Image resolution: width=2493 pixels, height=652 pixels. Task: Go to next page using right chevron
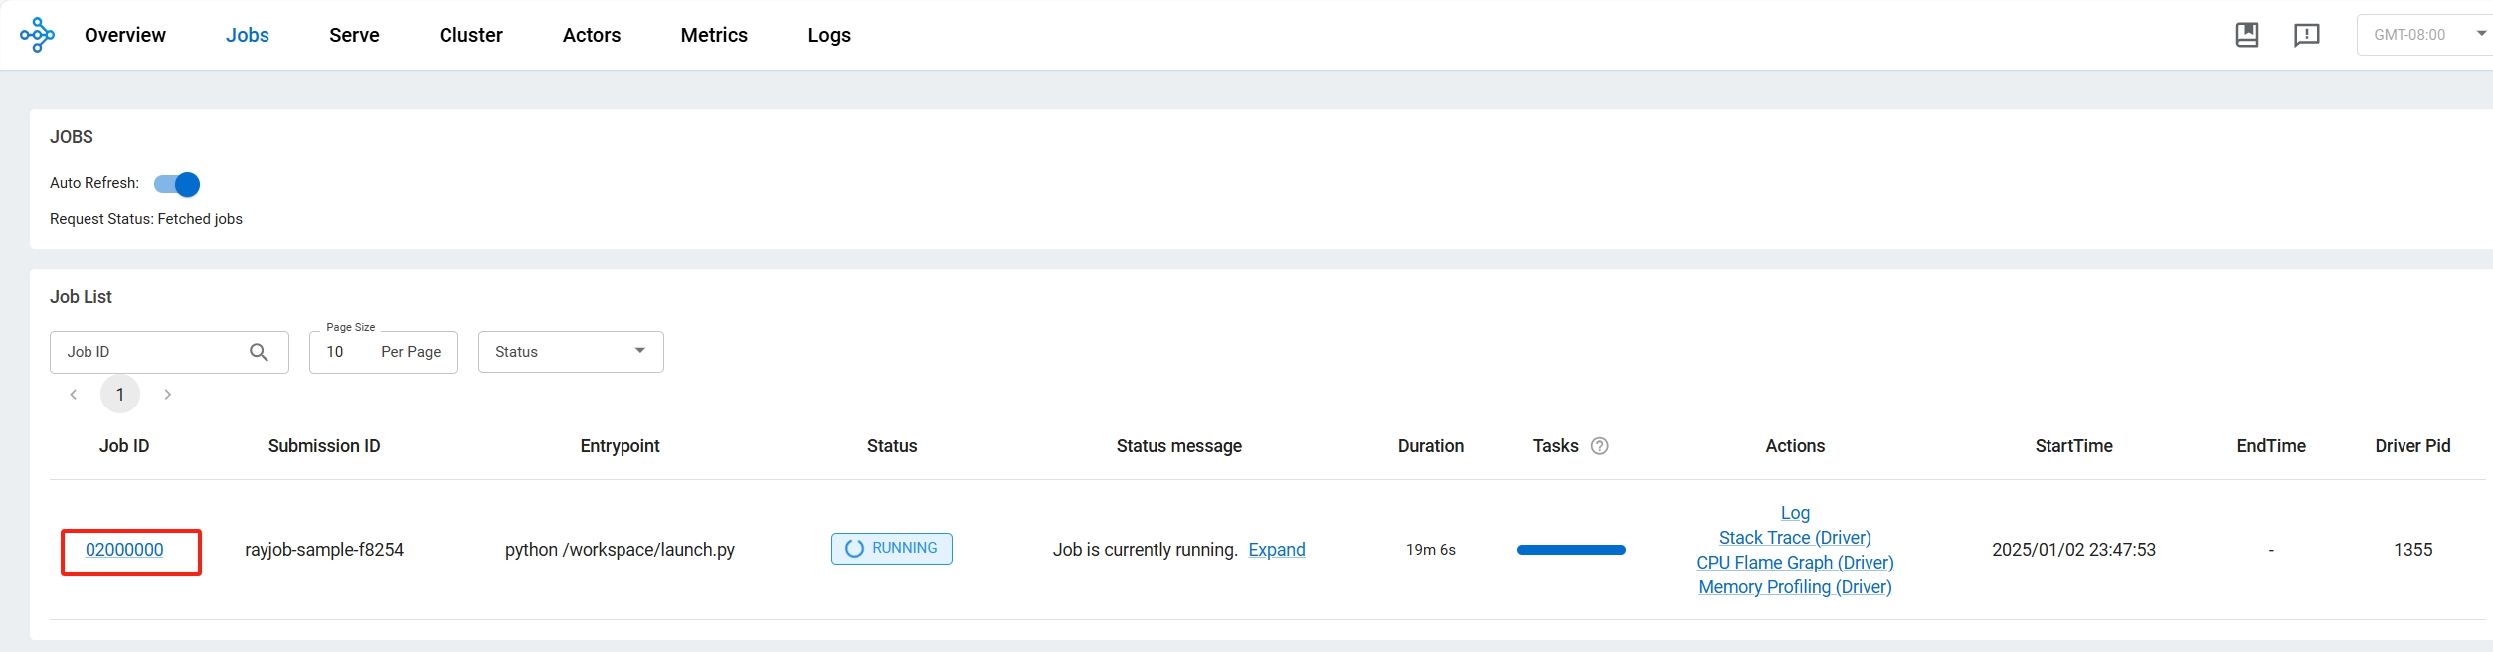tap(168, 395)
